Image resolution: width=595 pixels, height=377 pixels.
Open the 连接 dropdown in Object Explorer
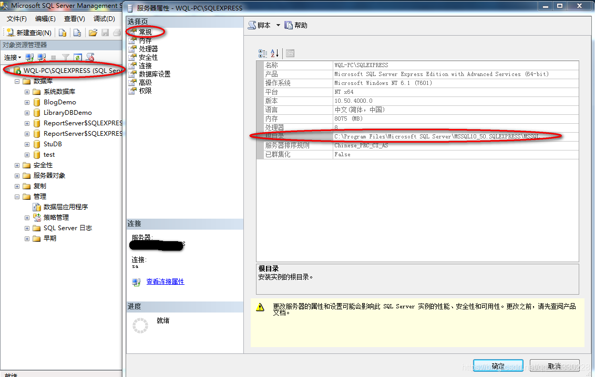[13, 58]
